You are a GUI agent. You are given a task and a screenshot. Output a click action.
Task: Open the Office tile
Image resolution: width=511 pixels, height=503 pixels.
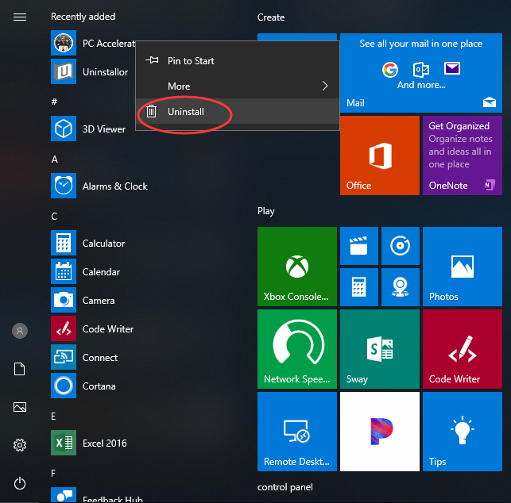(380, 156)
